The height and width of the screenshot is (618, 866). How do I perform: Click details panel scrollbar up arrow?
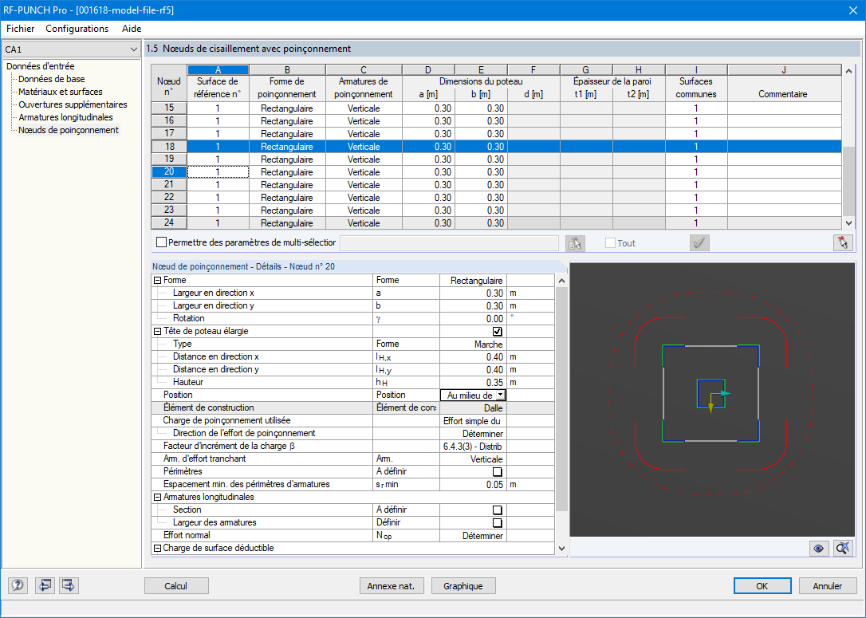click(561, 281)
